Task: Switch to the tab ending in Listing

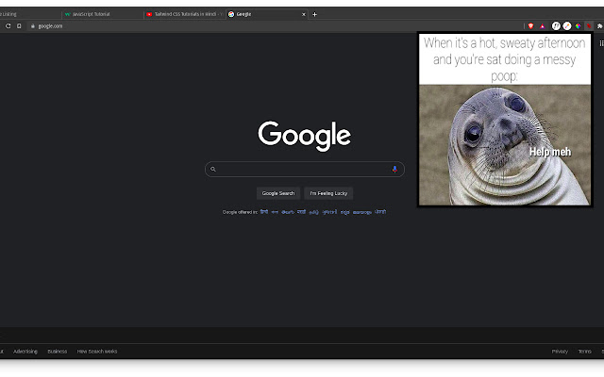Action: 30,14
